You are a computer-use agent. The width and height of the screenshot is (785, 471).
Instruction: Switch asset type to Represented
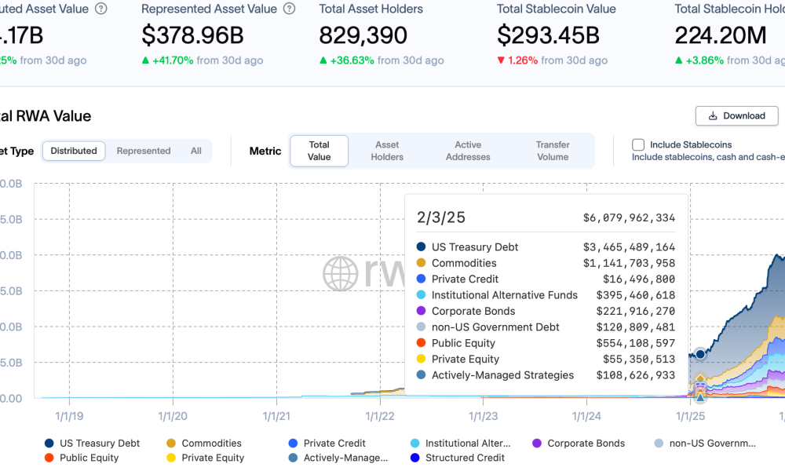pyautogui.click(x=144, y=151)
